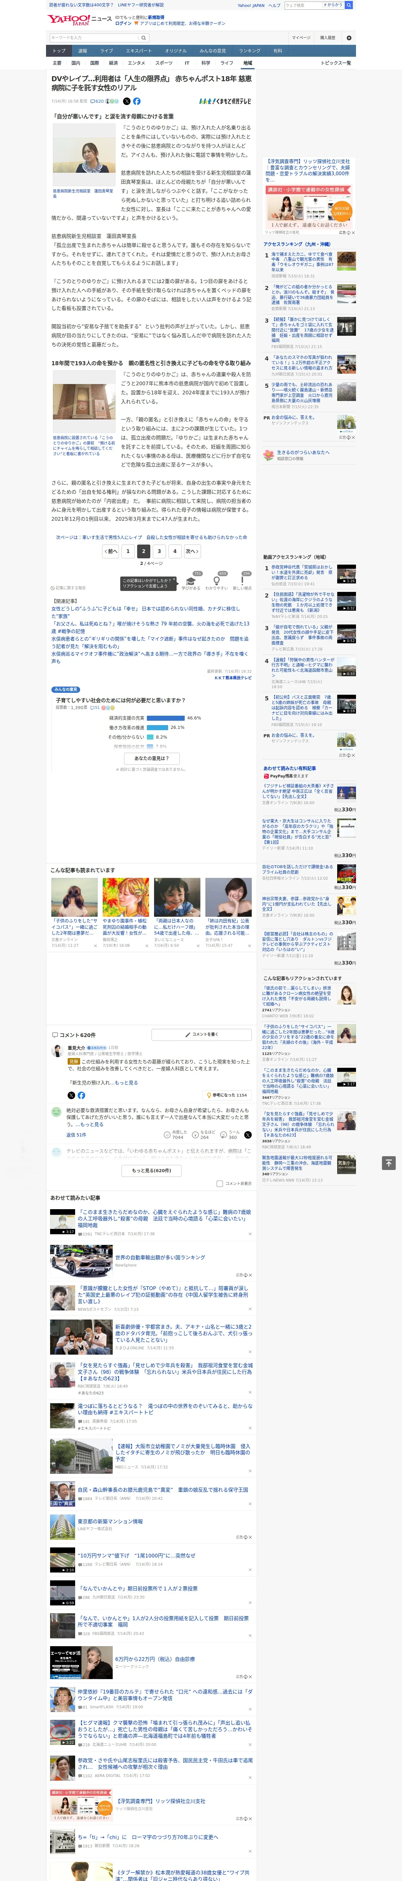Report the article via 記事に関する報告
The height and width of the screenshot is (1881, 402).
pyautogui.click(x=69, y=588)
